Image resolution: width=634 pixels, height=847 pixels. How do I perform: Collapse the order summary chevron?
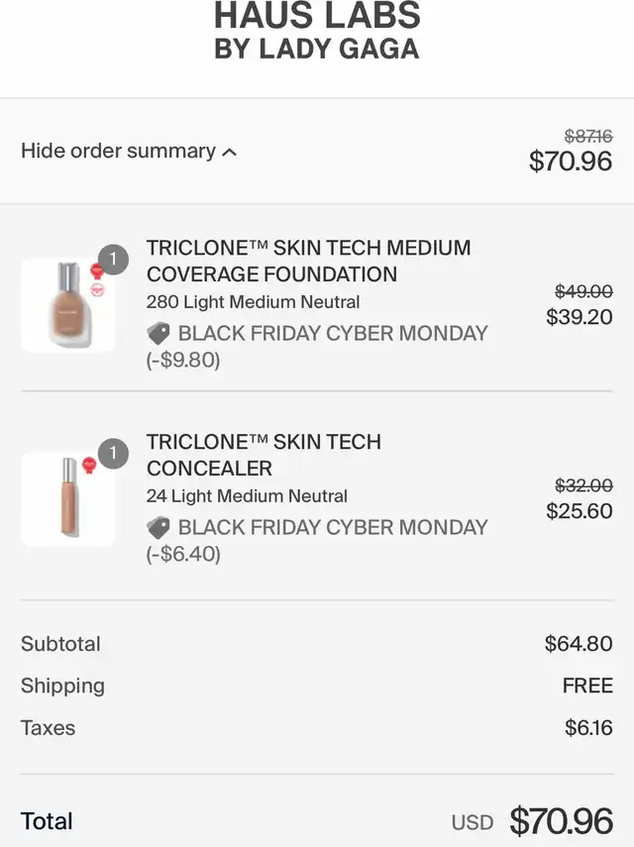click(230, 153)
